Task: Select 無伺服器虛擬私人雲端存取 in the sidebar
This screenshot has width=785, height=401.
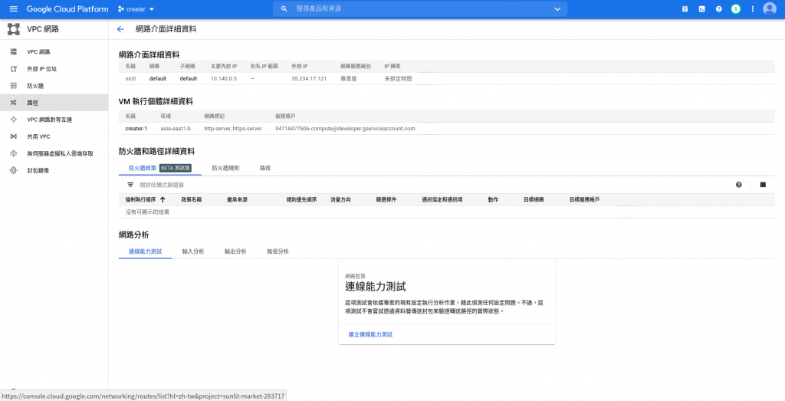Action: (x=60, y=153)
